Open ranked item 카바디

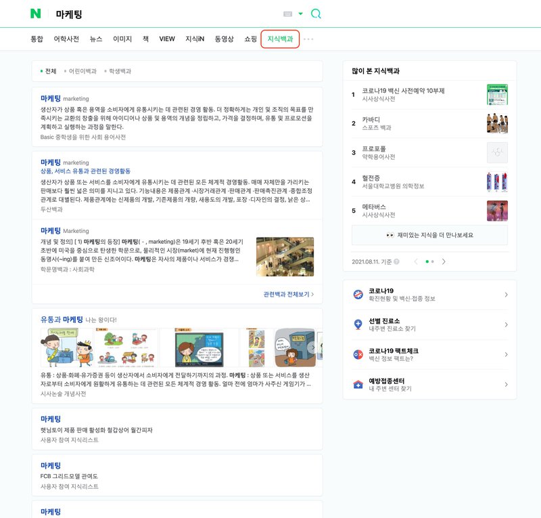371,120
